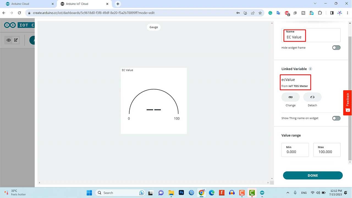This screenshot has height=198, width=352.
Task: Select the dashboard edit pencil icon
Action: [16, 40]
